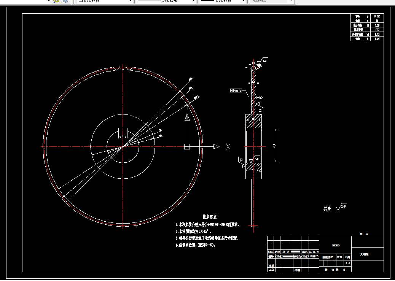Select the 技术要求 heading text
Viewport: 395px width, 281px height.
click(209, 217)
